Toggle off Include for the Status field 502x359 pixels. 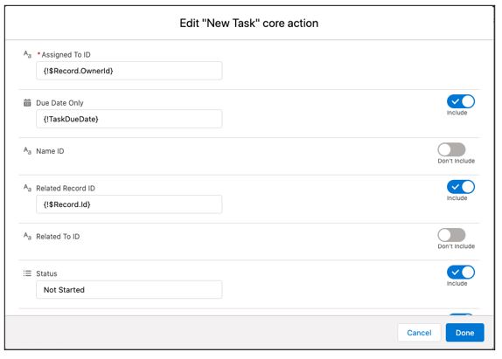tap(461, 273)
